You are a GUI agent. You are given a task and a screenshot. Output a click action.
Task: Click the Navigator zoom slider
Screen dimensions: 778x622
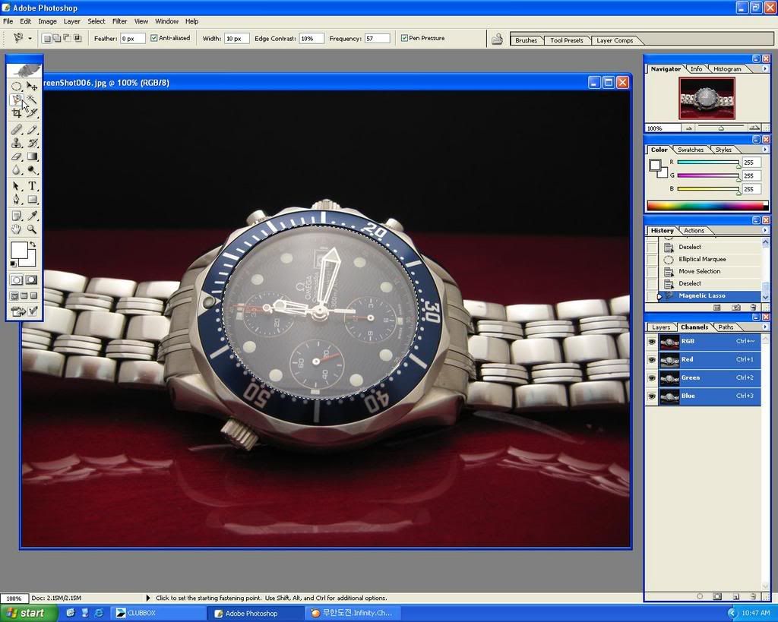click(722, 128)
